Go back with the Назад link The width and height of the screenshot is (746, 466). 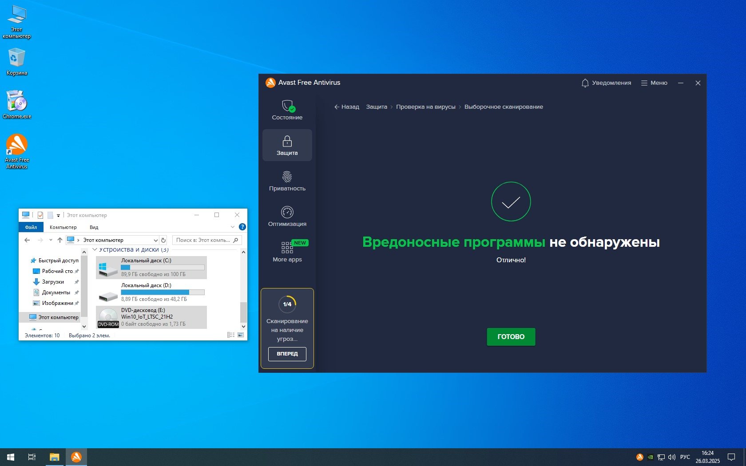pyautogui.click(x=347, y=107)
